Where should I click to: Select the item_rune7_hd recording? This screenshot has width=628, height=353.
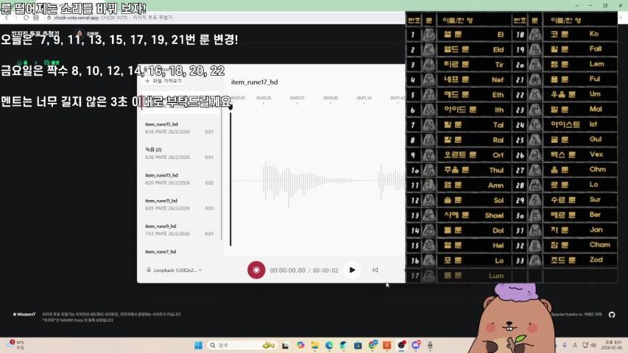[179, 252]
